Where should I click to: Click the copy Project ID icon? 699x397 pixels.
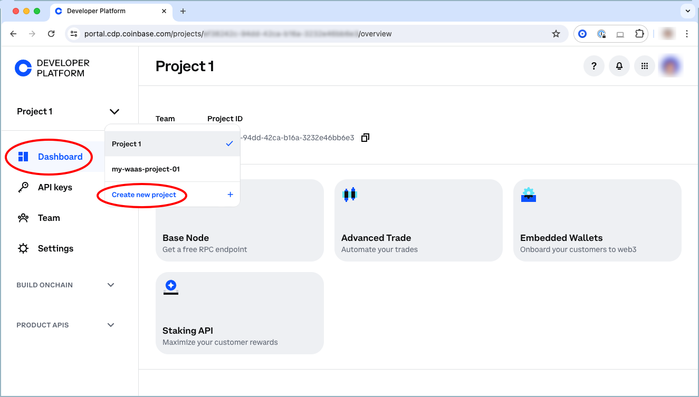(365, 138)
